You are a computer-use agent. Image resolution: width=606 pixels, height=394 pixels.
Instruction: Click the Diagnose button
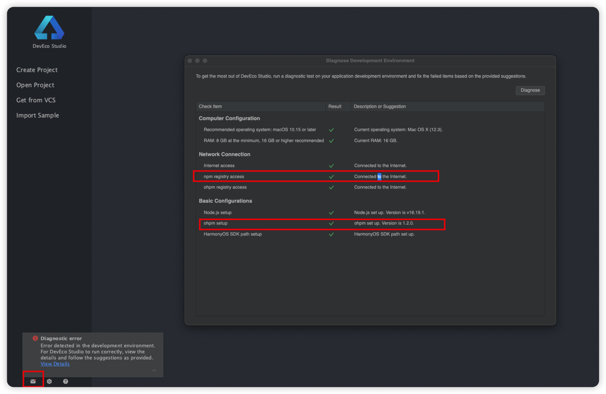coord(530,90)
